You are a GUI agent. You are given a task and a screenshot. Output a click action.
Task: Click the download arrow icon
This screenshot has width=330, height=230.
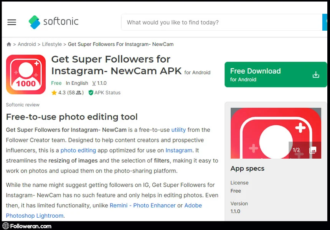316,75
